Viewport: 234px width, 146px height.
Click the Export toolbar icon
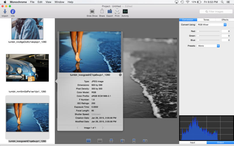point(110,12)
